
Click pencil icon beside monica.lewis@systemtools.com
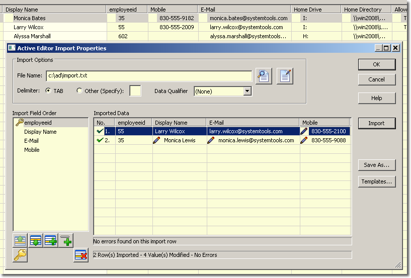tap(211, 140)
